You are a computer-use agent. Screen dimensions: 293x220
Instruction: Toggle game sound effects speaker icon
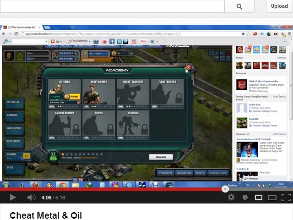pos(222,53)
